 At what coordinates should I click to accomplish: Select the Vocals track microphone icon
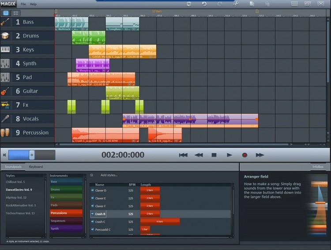5,119
